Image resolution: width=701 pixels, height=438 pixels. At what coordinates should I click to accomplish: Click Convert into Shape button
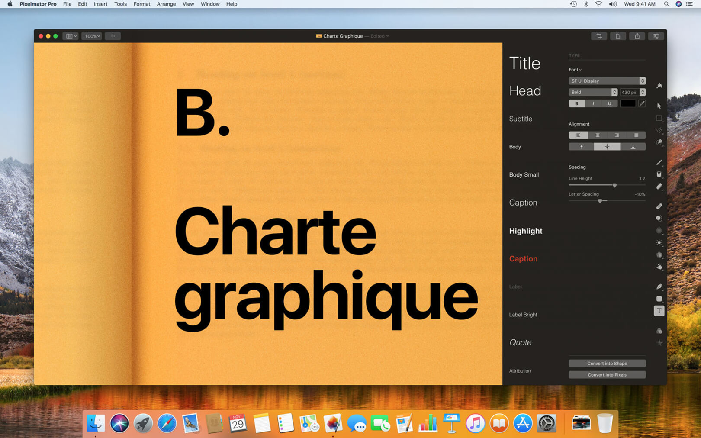[x=607, y=364]
